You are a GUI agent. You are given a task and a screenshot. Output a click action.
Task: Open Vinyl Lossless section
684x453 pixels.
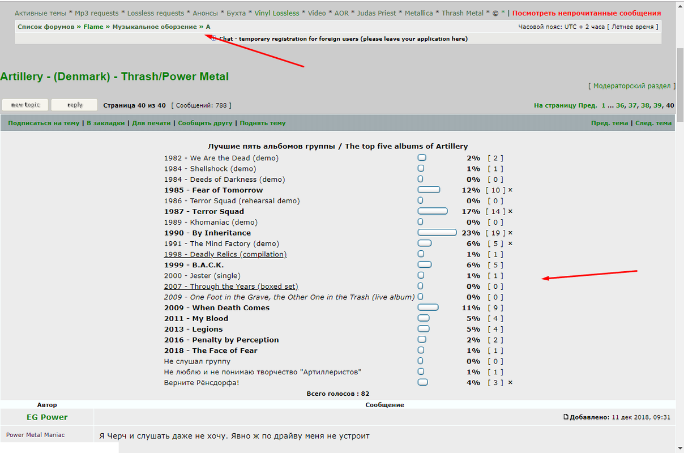click(277, 13)
